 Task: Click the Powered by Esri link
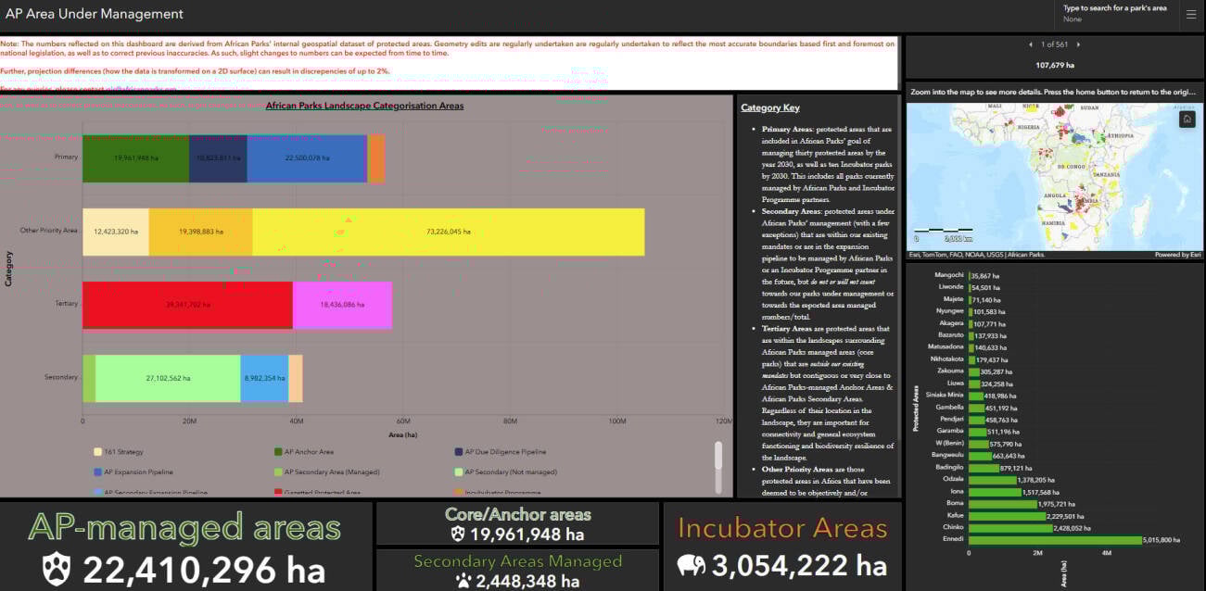point(1177,255)
